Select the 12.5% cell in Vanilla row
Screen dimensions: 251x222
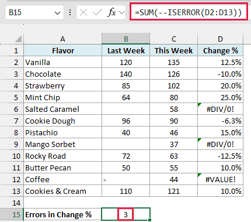[x=220, y=62]
